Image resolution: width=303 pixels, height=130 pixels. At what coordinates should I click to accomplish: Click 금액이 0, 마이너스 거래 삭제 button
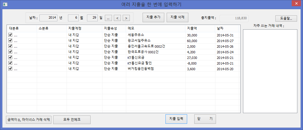point(29,120)
